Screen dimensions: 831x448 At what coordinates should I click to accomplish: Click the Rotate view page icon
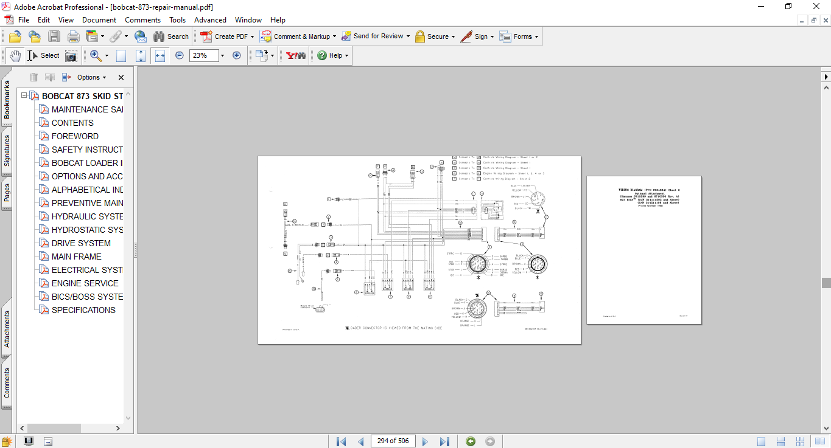tap(262, 55)
